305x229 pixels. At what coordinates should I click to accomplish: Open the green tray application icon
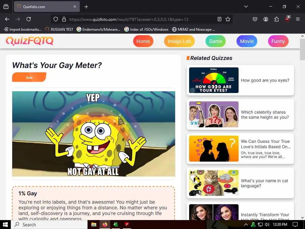click(x=253, y=225)
